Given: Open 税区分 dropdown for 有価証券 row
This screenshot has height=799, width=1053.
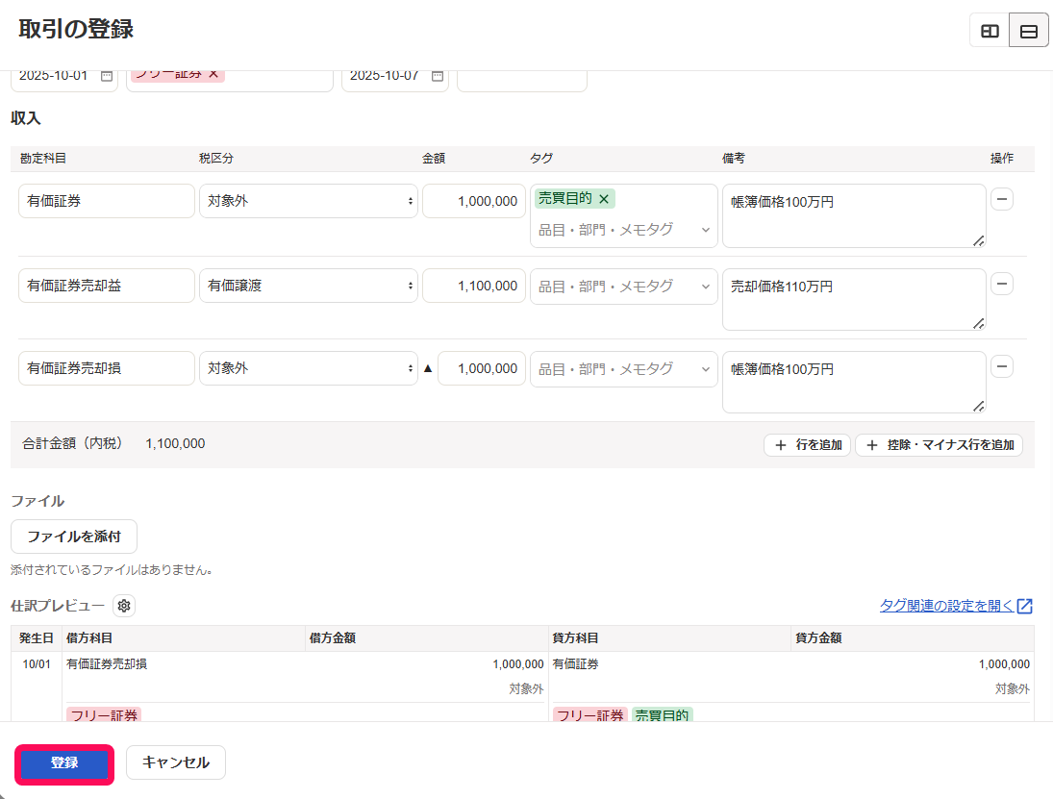Looking at the screenshot, I should 309,201.
